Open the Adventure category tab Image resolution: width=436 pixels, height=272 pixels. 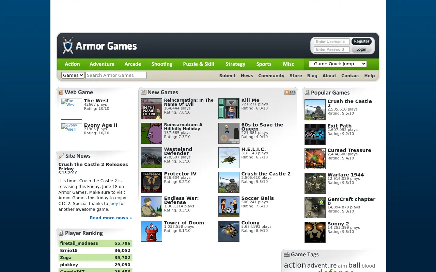pyautogui.click(x=102, y=64)
